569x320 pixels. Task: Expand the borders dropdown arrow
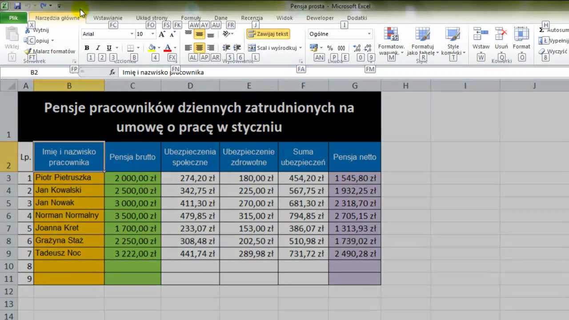[x=138, y=48]
